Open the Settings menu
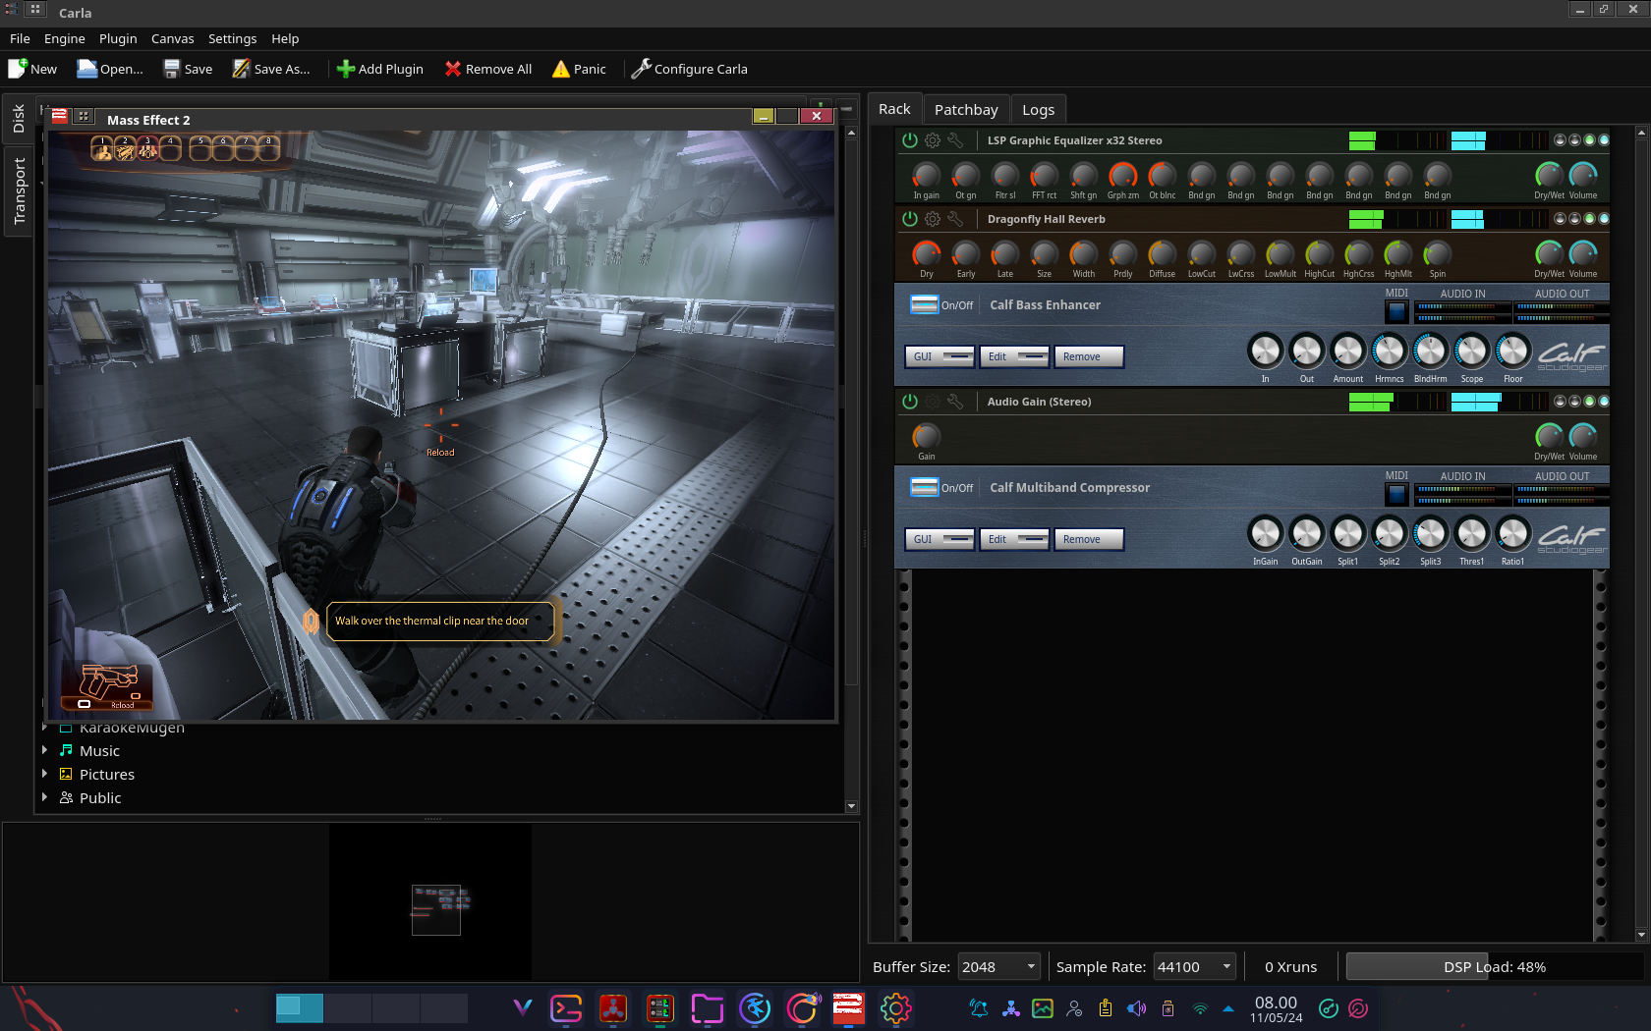Viewport: 1651px width, 1031px height. (x=232, y=38)
